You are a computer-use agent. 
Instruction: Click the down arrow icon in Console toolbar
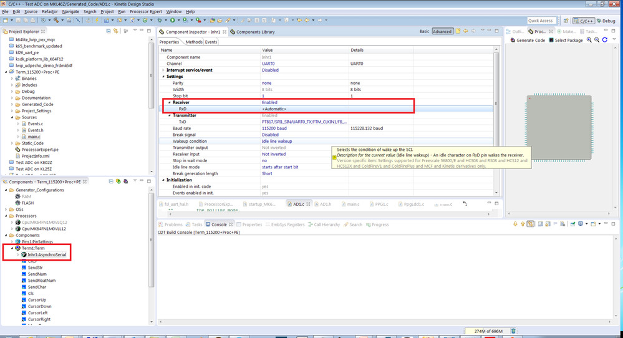click(515, 225)
